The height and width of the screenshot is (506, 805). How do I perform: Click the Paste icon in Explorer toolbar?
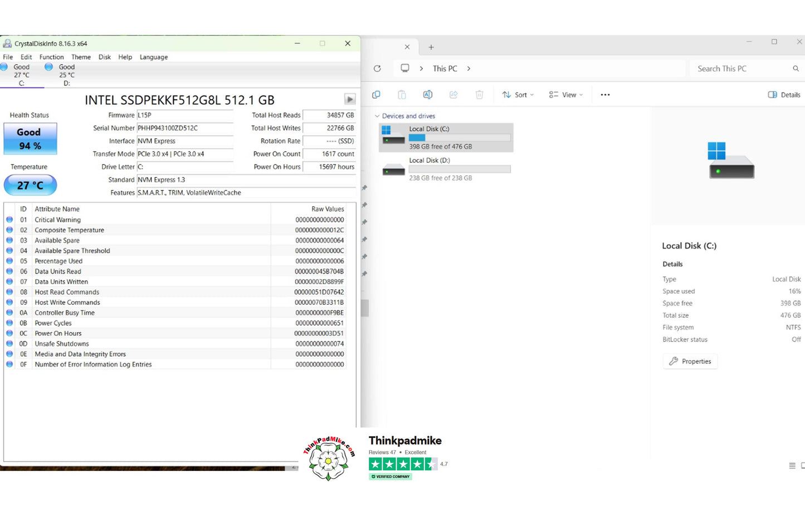402,95
